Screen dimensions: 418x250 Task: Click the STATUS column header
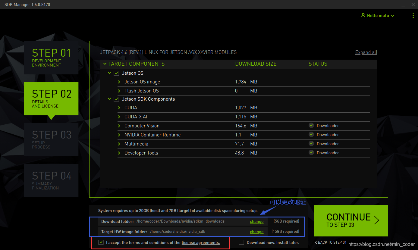click(318, 64)
